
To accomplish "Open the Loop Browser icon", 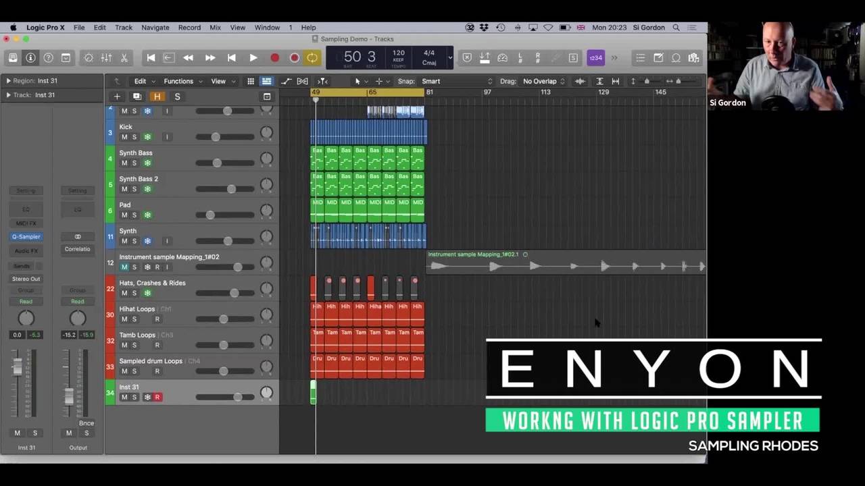I will [x=676, y=58].
